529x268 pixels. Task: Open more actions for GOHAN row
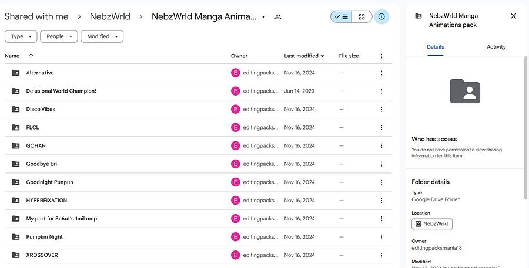pos(381,145)
